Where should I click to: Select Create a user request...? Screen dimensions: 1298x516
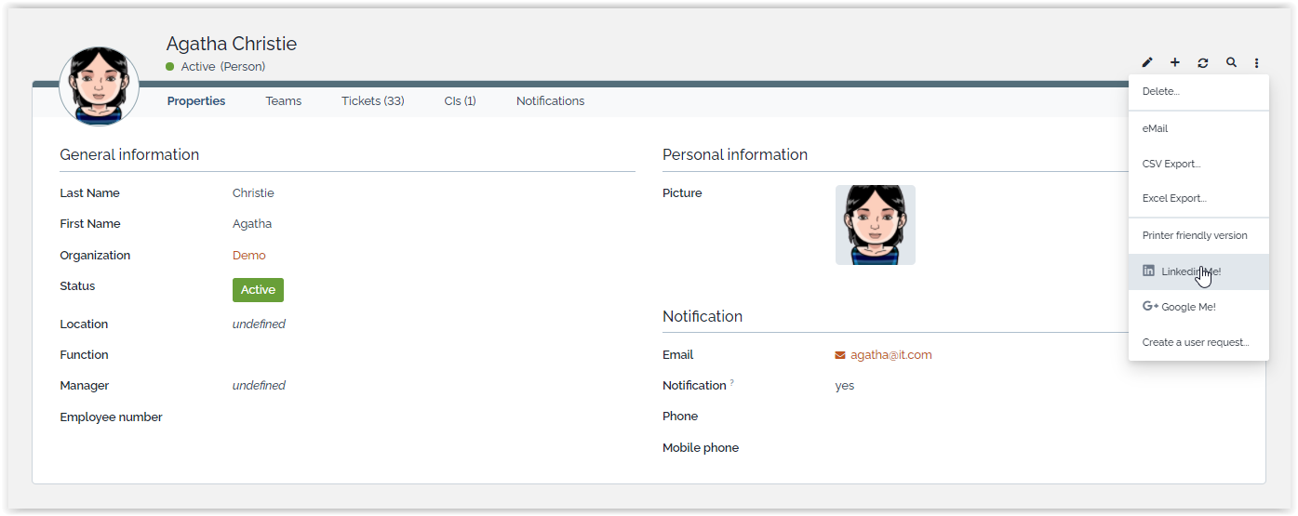(1195, 343)
